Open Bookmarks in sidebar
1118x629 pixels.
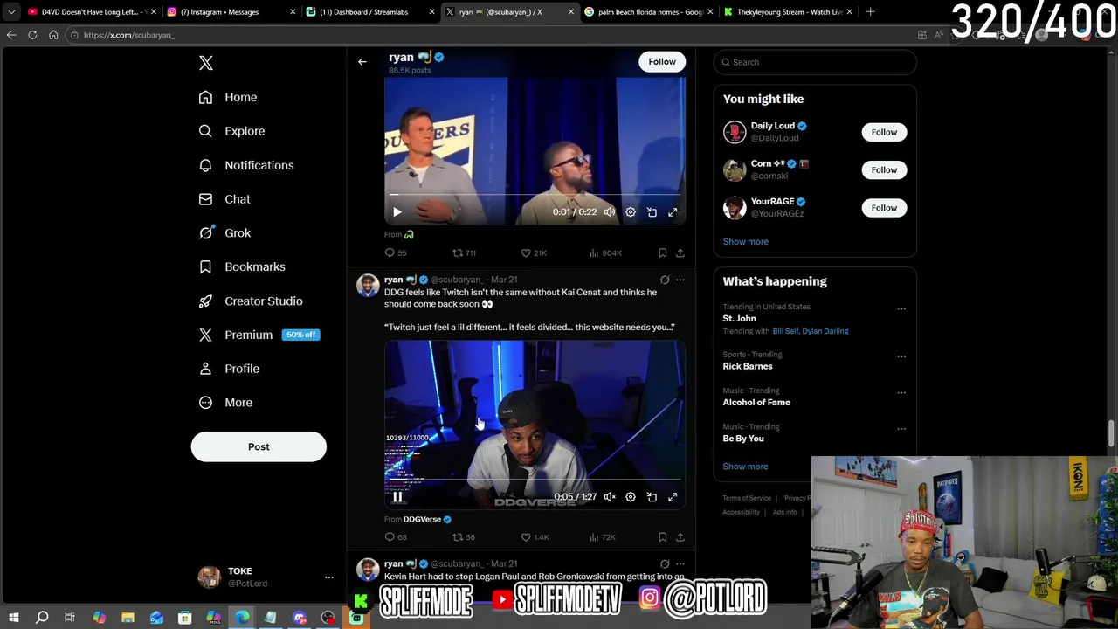242,266
